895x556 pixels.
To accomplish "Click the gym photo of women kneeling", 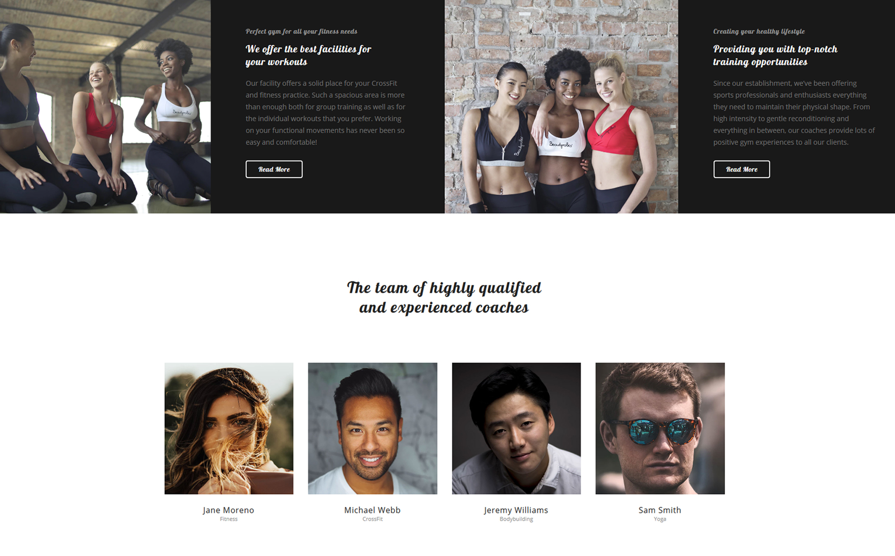I will point(105,107).
